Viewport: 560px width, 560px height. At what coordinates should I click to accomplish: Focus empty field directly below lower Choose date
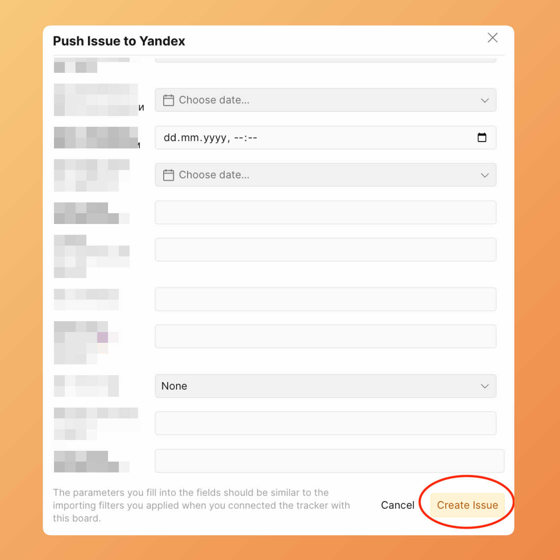point(325,212)
